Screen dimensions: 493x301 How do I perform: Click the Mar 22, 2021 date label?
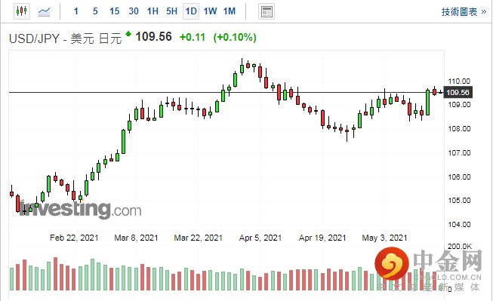point(198,238)
